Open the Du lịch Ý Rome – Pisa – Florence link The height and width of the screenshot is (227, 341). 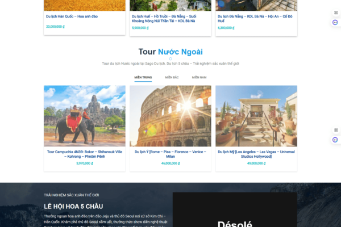click(x=170, y=154)
